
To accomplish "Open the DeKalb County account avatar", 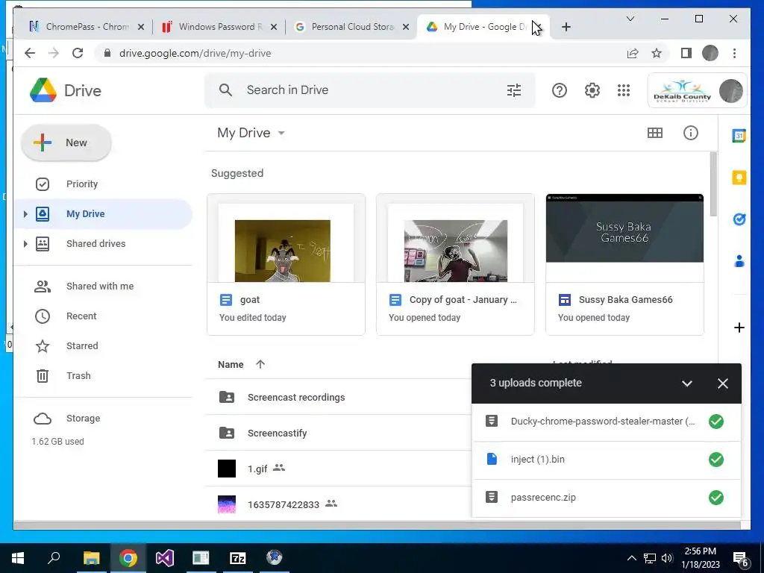I will point(731,90).
